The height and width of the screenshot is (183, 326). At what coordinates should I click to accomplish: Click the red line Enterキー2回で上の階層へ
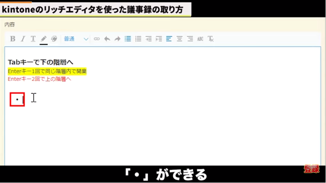(40, 79)
